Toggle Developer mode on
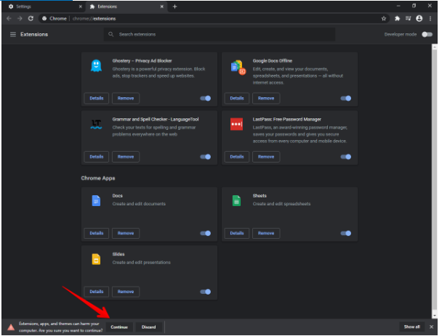Viewport: 442px width, 336px height. point(427,34)
